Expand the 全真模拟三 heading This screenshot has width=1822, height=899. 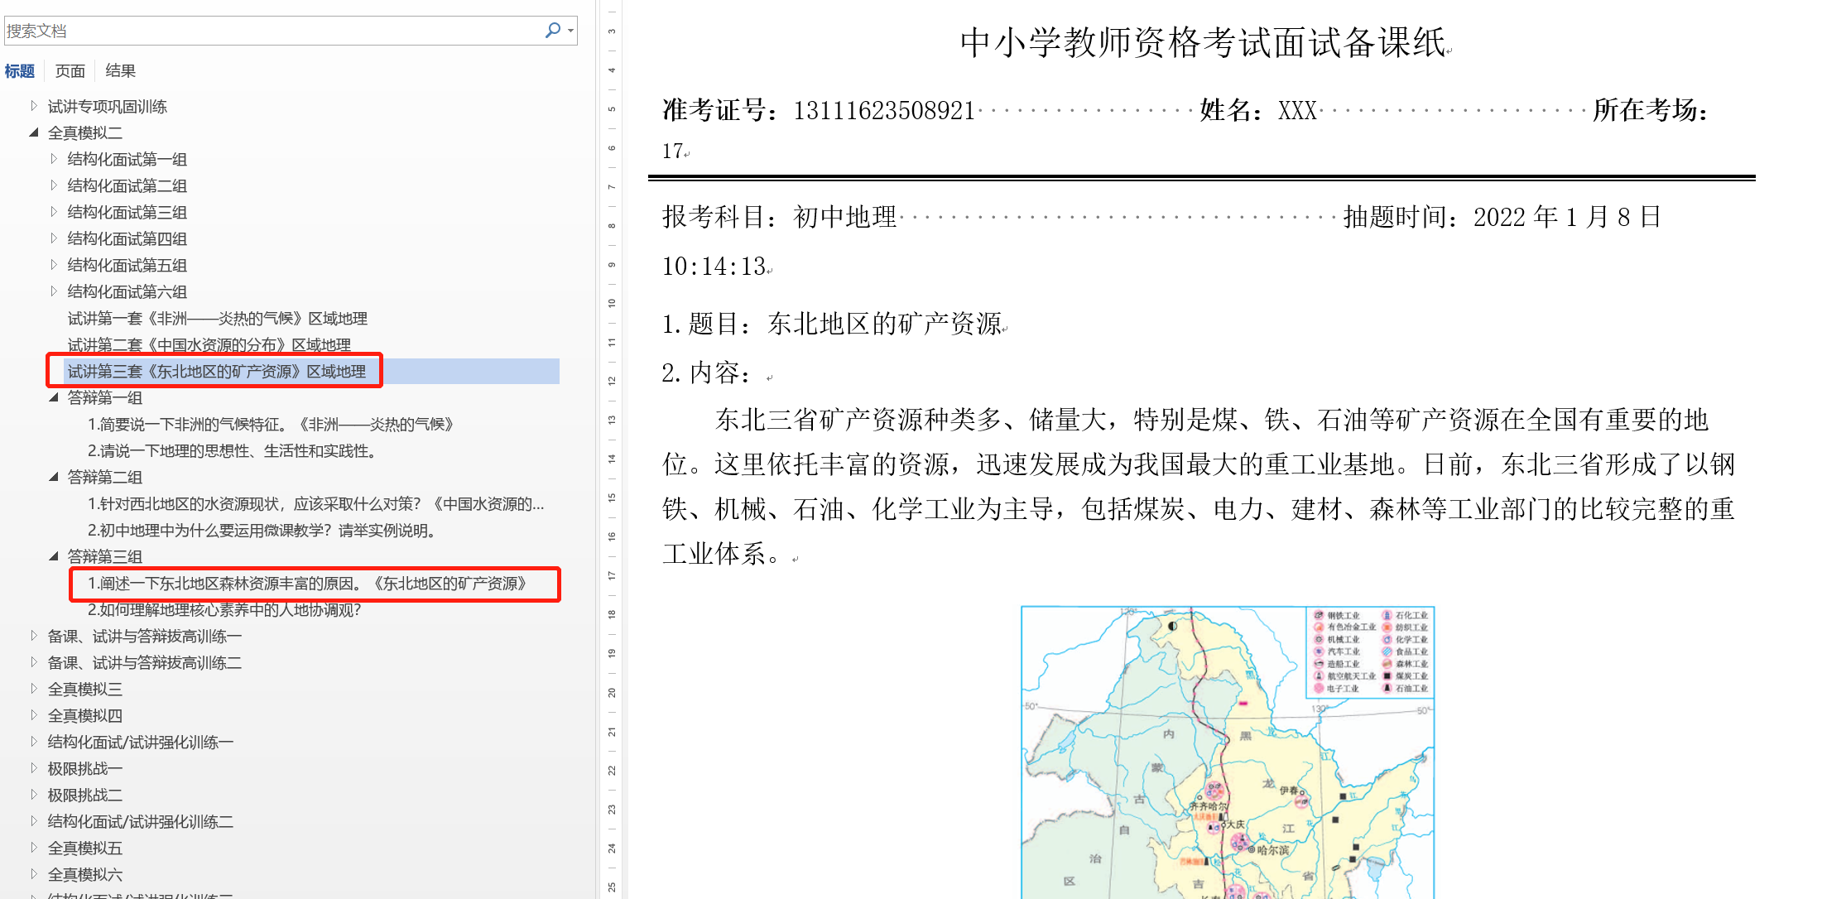tap(33, 689)
